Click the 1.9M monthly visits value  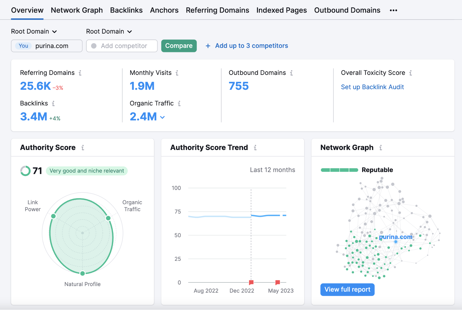coord(142,86)
